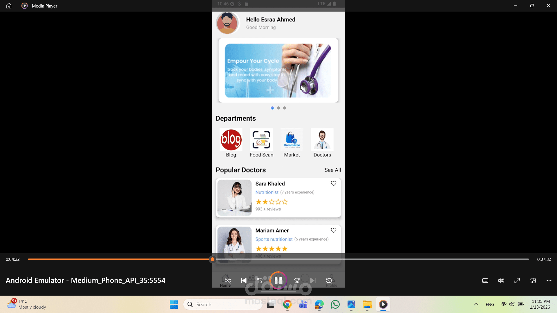Expand hidden system tray icons

[x=476, y=304]
